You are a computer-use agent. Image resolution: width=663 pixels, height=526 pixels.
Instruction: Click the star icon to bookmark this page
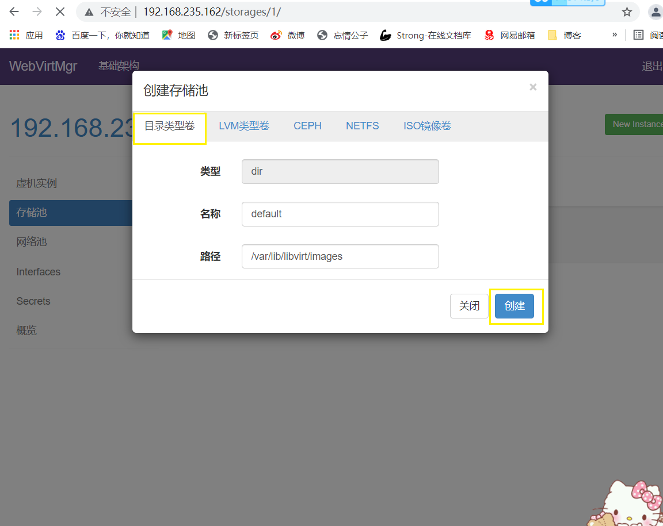tap(626, 11)
